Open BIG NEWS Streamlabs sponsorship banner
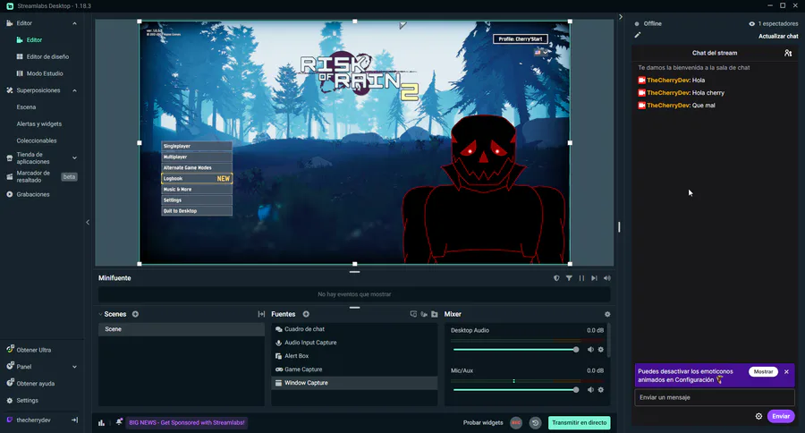Screen dimensions: 805x433 point(187,423)
